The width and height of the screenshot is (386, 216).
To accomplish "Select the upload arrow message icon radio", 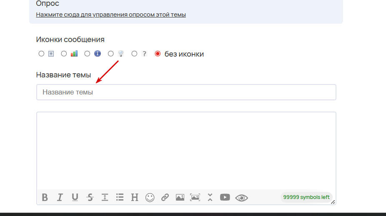I will pyautogui.click(x=41, y=54).
